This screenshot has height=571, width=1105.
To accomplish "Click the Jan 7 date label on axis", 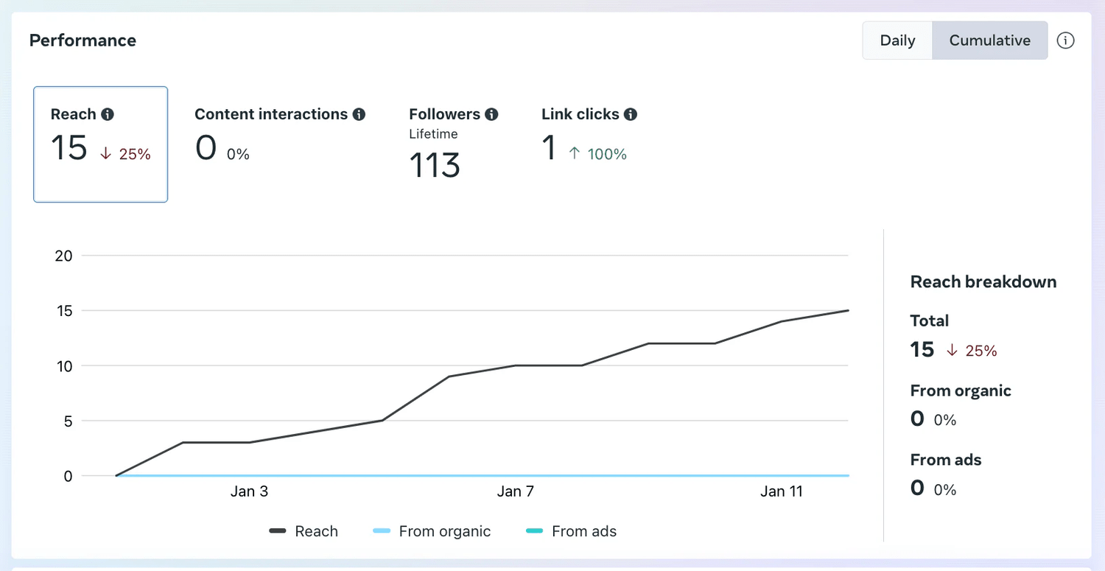I will 515,491.
